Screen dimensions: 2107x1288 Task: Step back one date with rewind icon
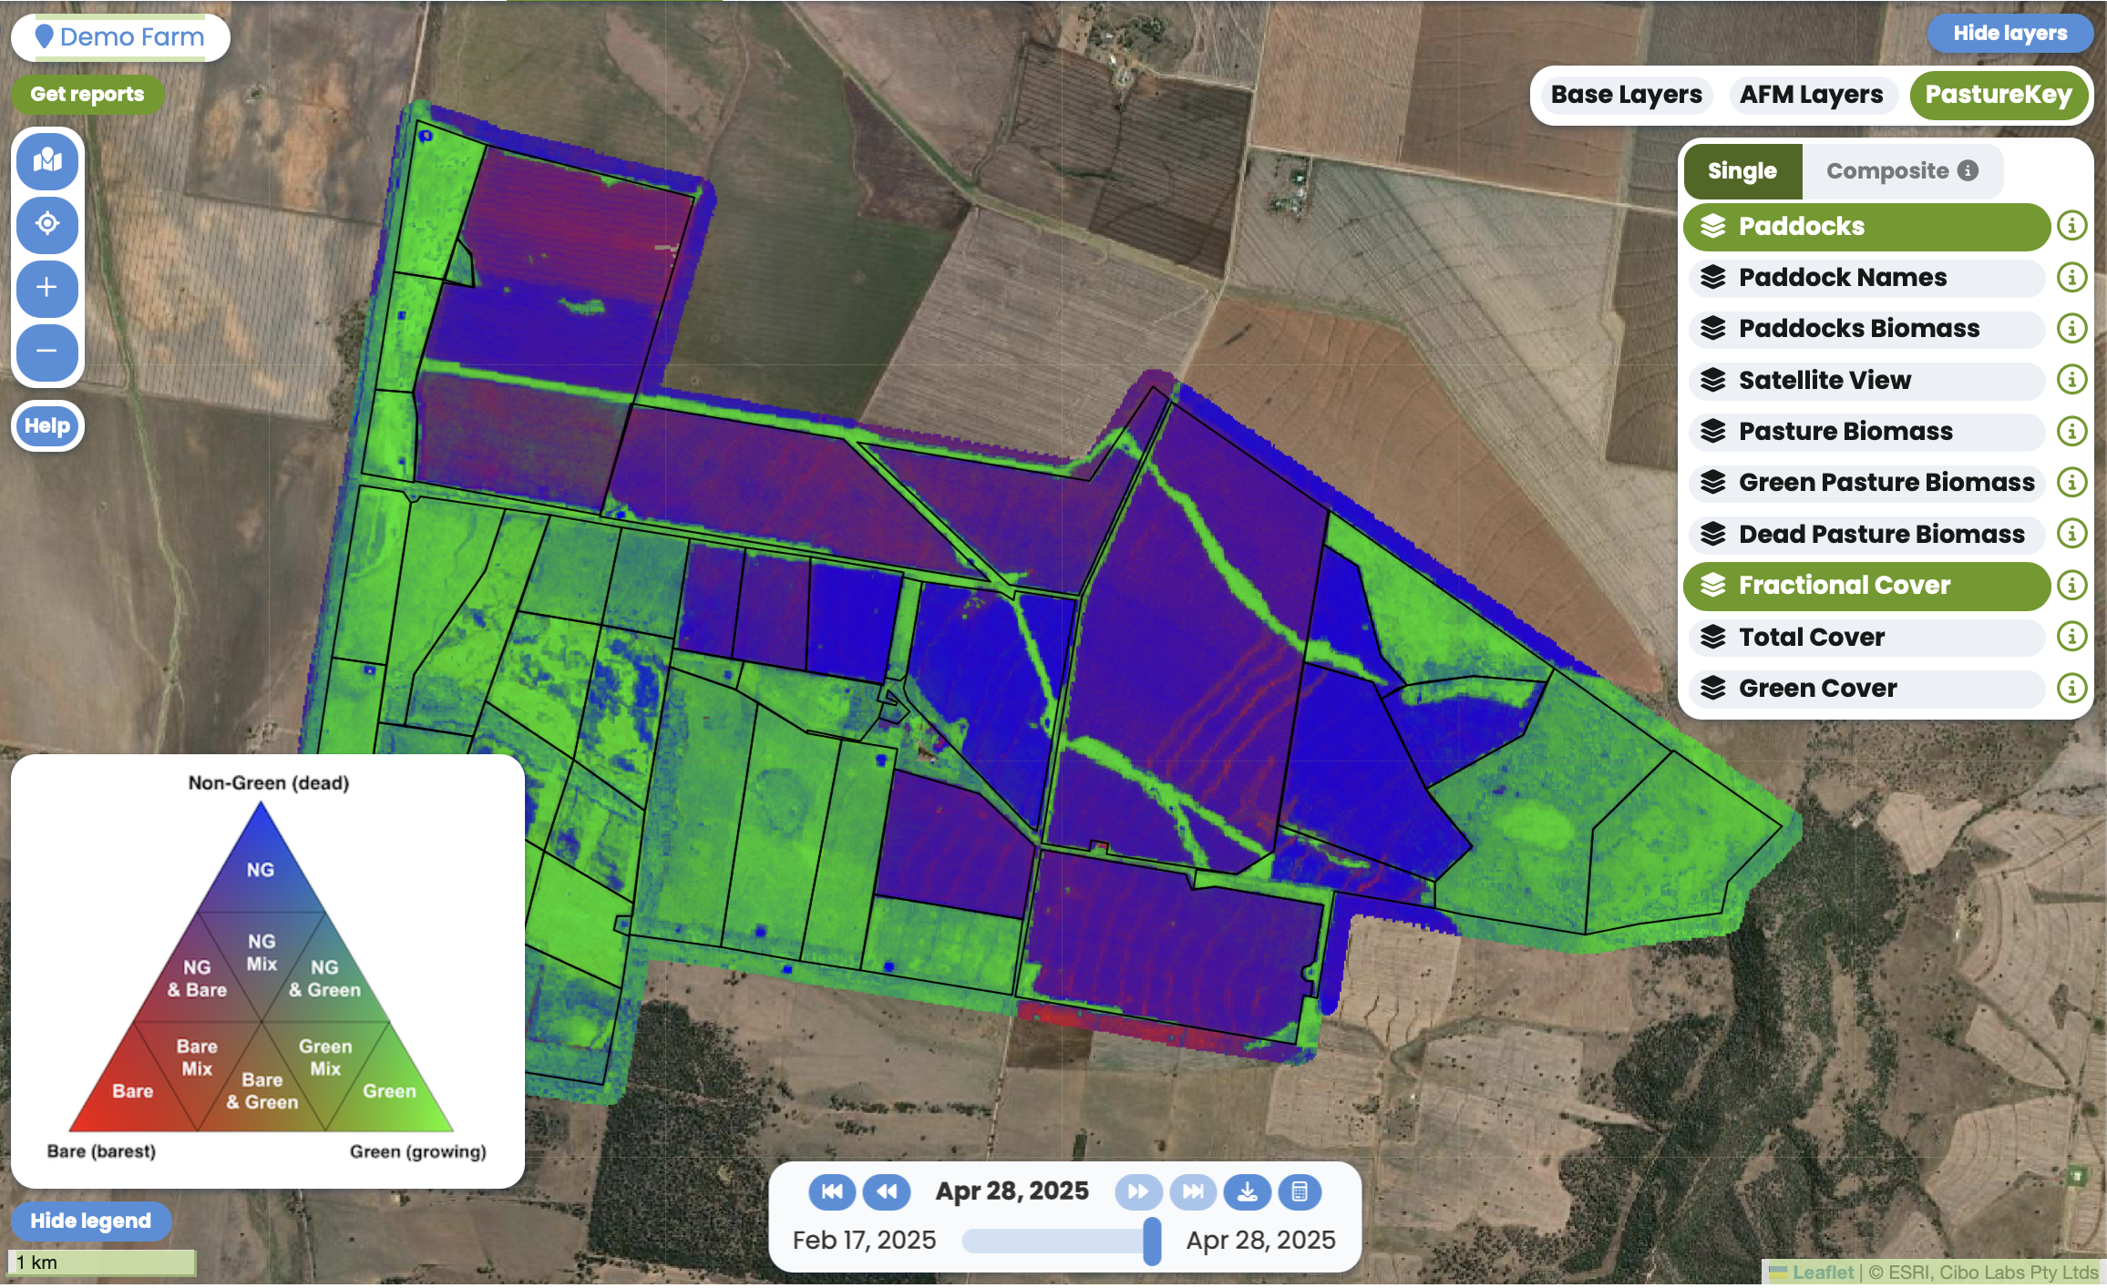[x=886, y=1191]
